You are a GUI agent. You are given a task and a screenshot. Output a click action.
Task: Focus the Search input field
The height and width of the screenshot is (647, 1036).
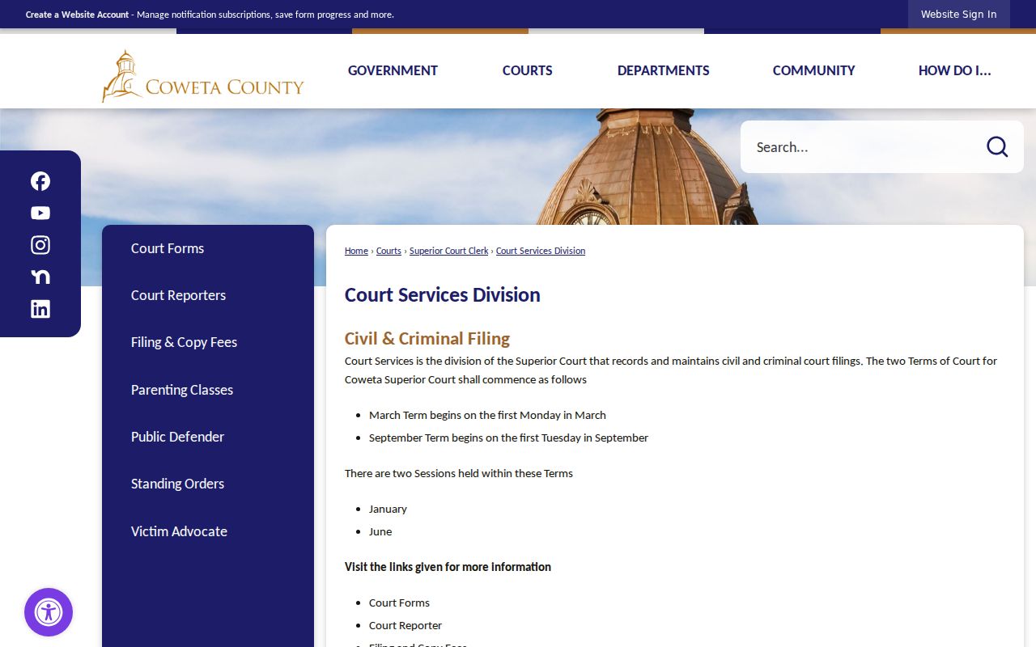[862, 147]
